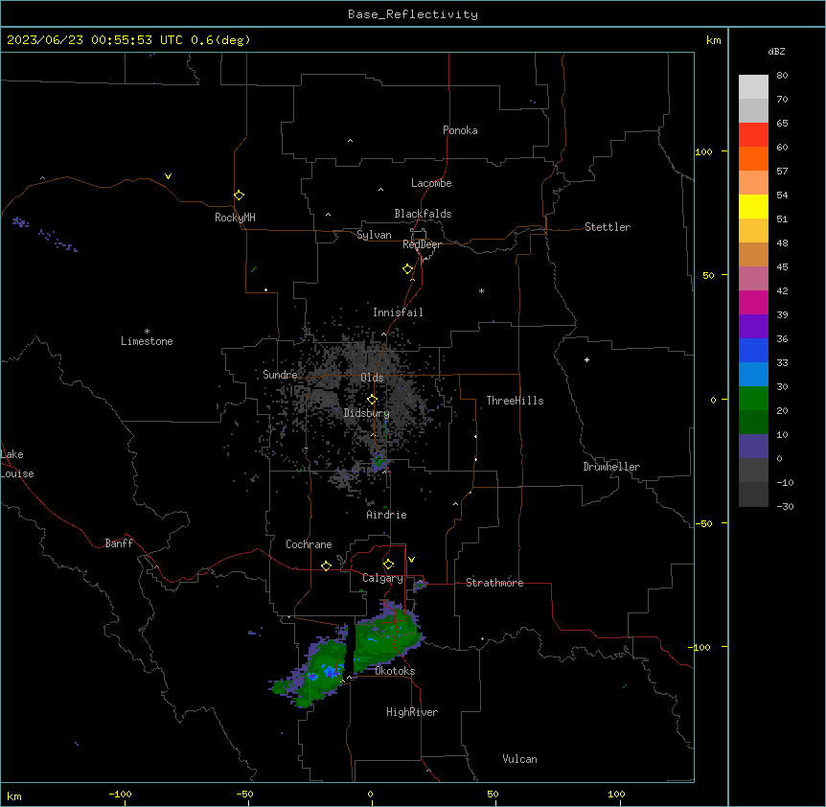826x807 pixels.
Task: Click the Airdrie label
Action: (387, 515)
